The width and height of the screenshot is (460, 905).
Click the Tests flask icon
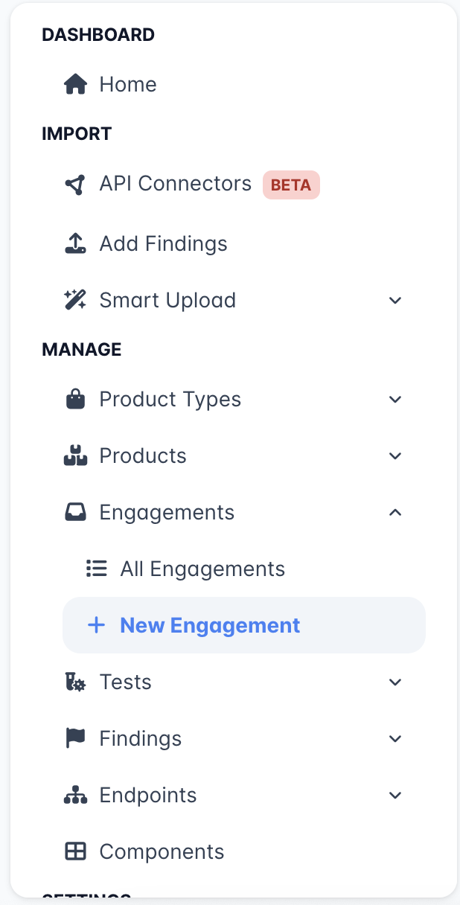pyautogui.click(x=76, y=682)
